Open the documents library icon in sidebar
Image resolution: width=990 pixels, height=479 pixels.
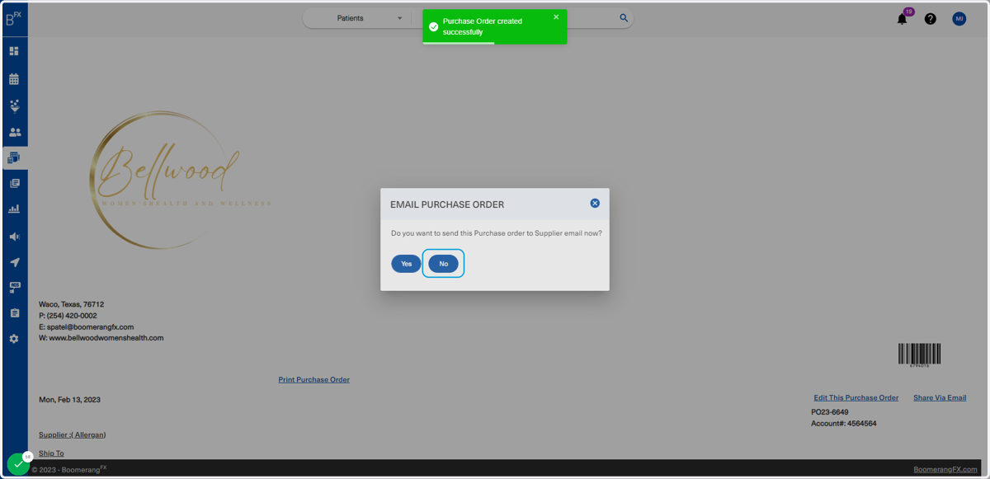click(x=14, y=183)
